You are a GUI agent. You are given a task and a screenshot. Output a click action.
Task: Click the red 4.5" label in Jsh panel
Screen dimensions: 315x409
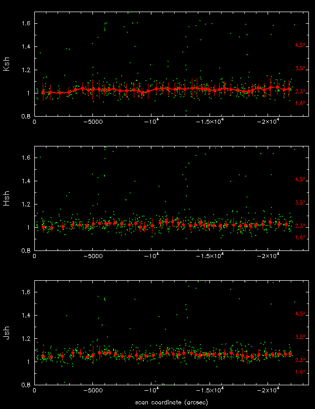[301, 314]
